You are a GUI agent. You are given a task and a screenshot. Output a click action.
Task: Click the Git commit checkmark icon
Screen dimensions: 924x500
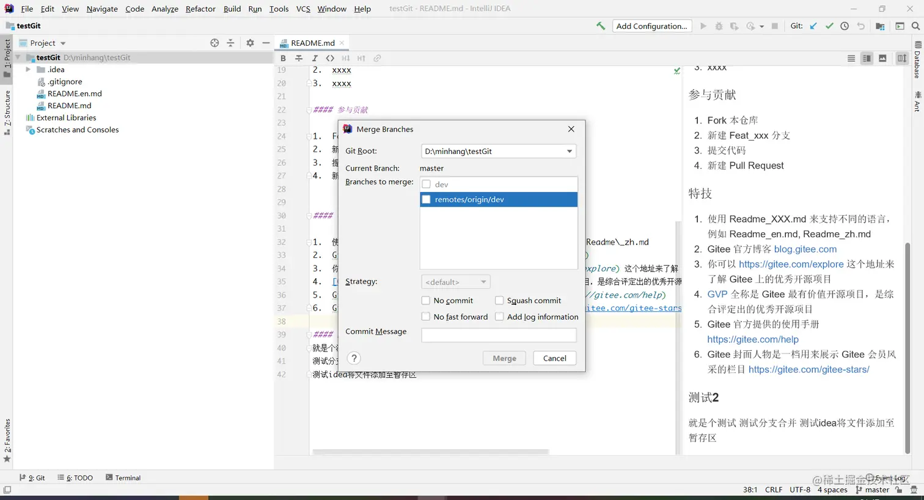(829, 26)
